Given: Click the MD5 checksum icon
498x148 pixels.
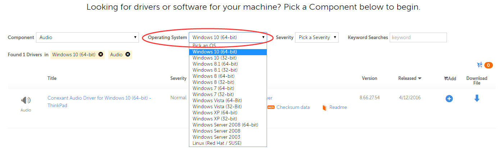Looking at the screenshot, I should (271, 107).
